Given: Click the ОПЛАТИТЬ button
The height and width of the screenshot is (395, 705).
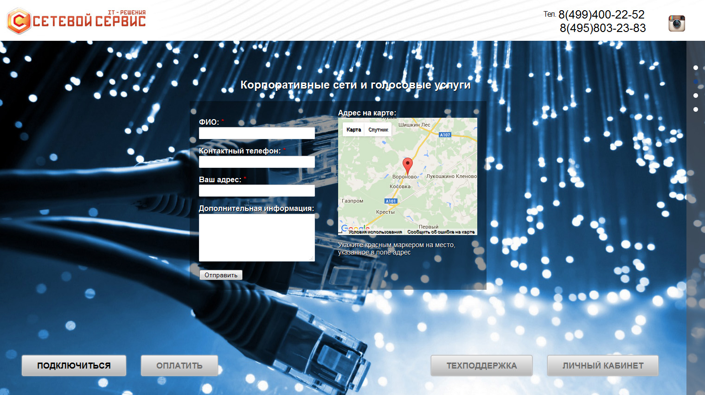Looking at the screenshot, I should (x=179, y=365).
